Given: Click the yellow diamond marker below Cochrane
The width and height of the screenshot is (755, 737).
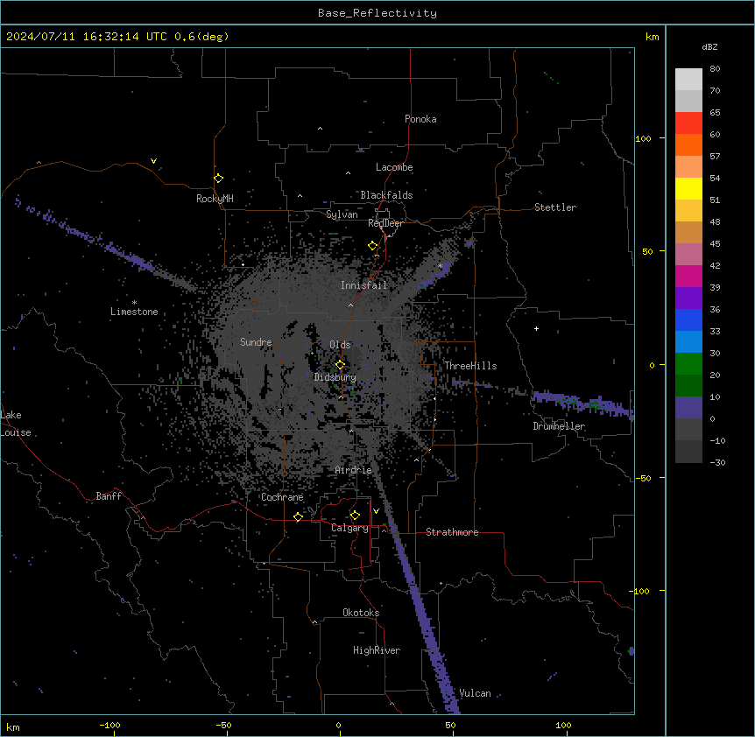Looking at the screenshot, I should [x=298, y=517].
